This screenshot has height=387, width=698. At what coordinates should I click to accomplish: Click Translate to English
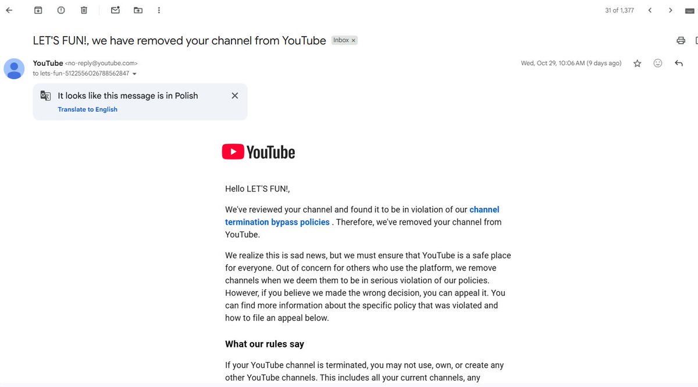tap(87, 109)
